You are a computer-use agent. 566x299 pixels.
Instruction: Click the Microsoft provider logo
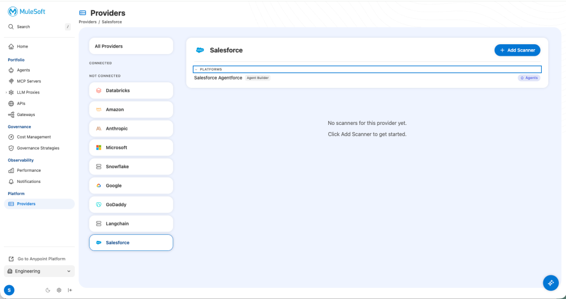coord(98,148)
